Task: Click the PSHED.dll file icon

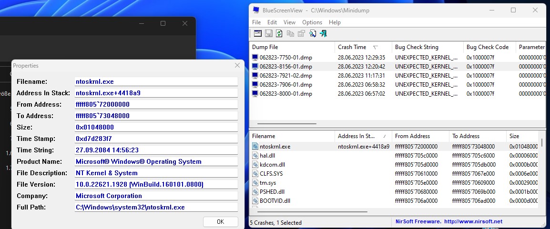Action: (x=255, y=192)
